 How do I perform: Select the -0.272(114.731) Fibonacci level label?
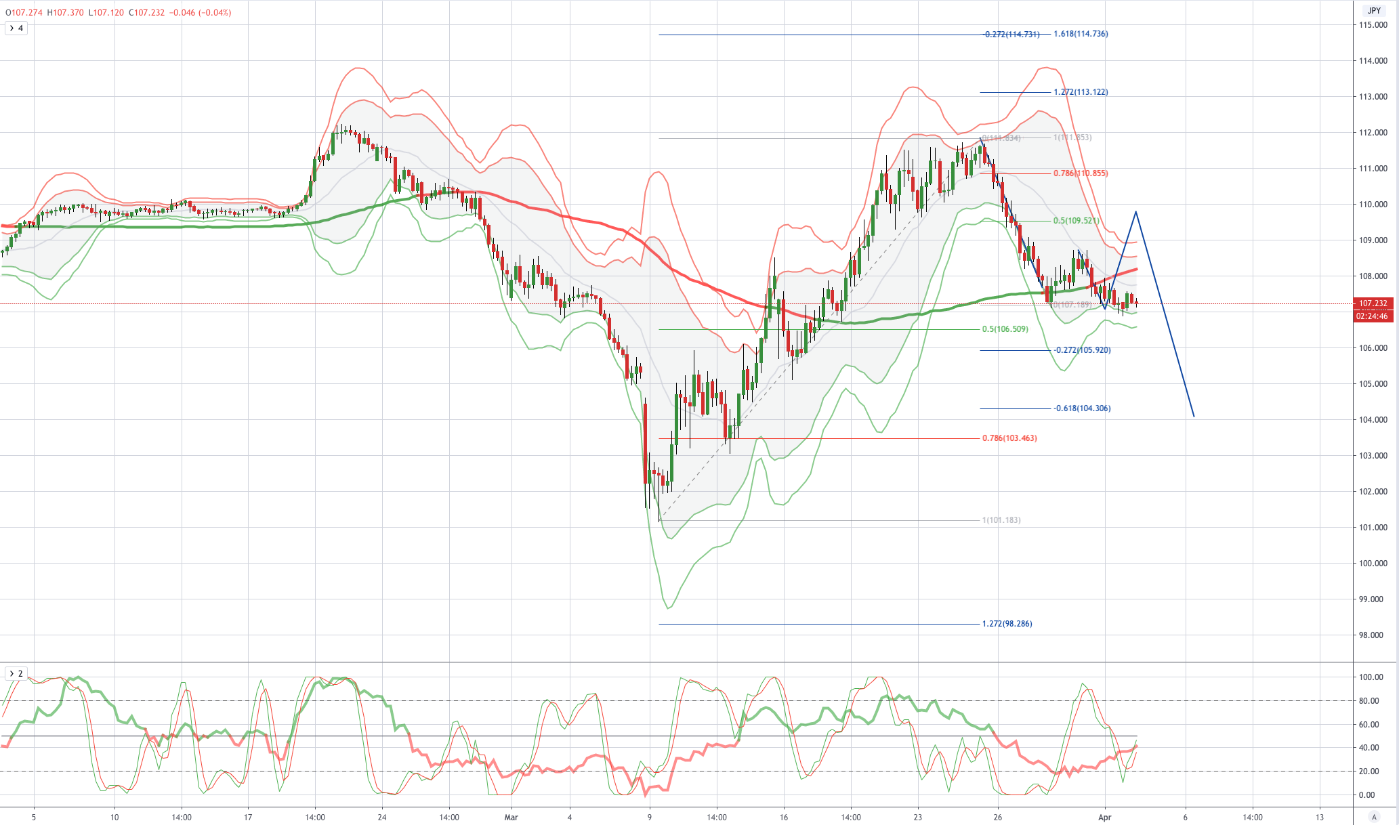[x=1011, y=35]
